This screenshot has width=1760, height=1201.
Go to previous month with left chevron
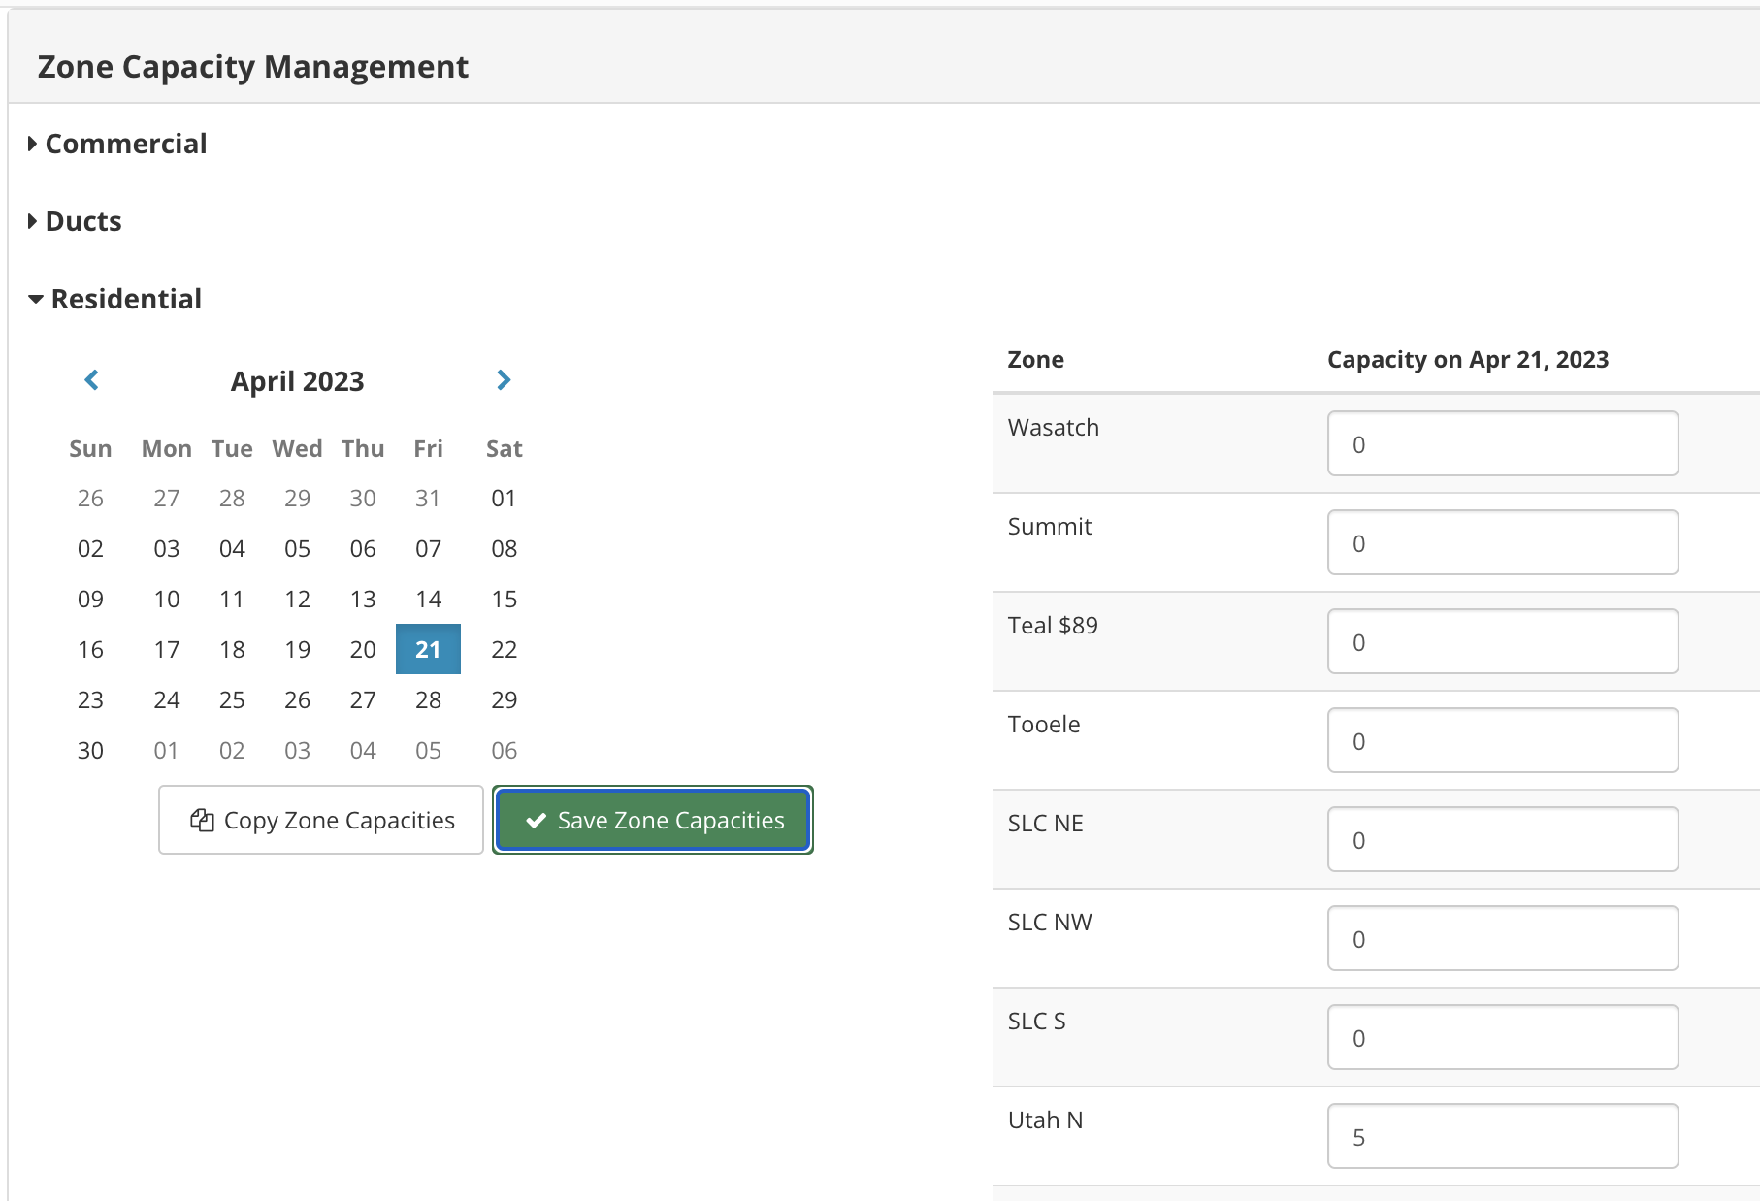click(92, 380)
